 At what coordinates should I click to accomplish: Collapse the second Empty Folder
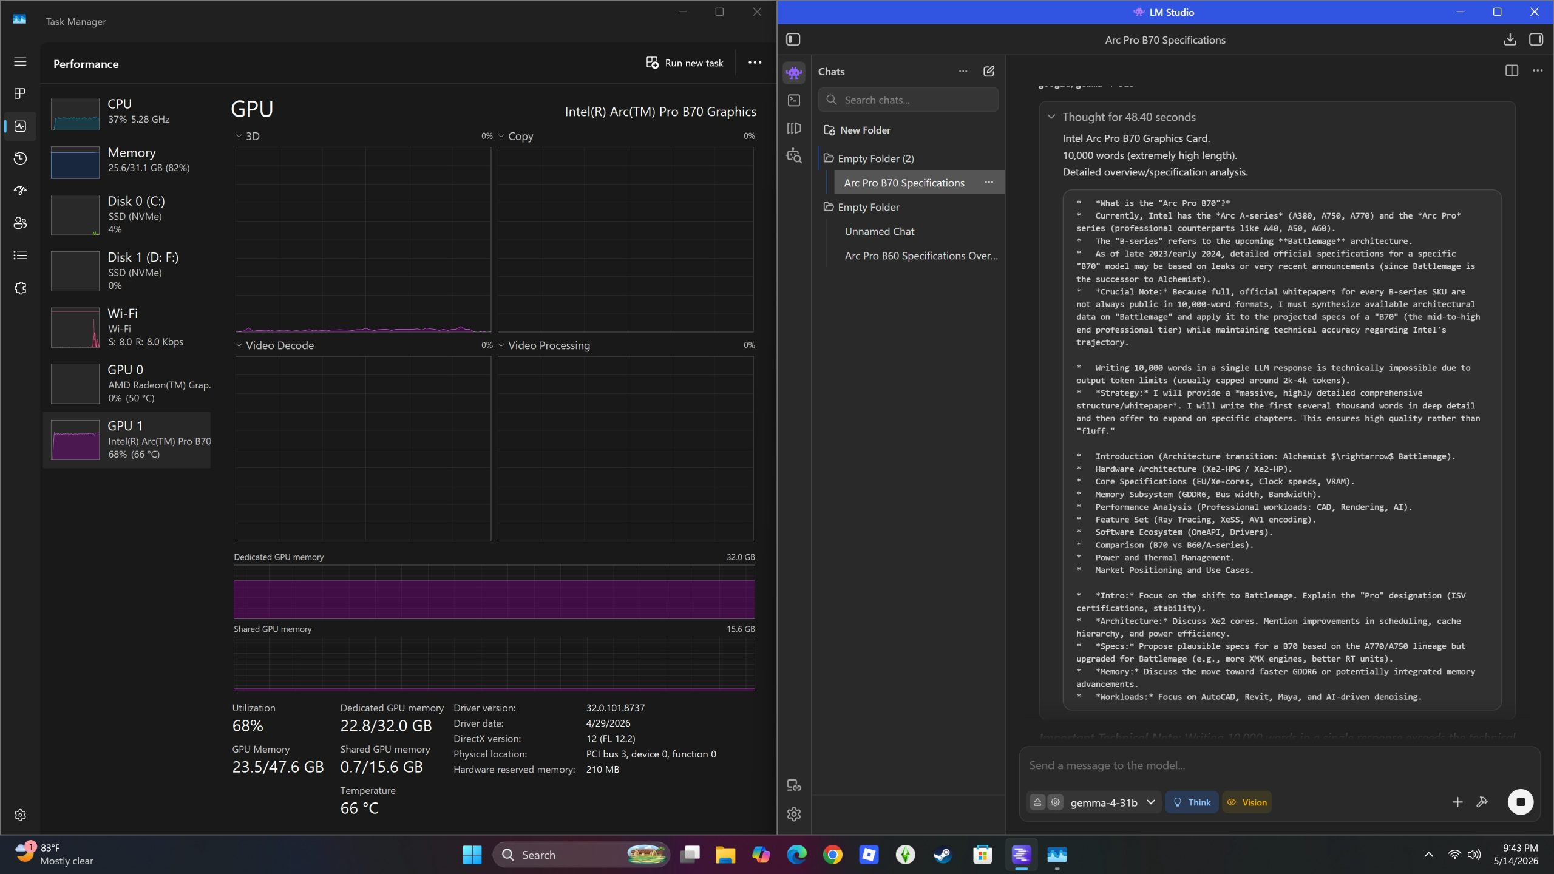tap(861, 207)
